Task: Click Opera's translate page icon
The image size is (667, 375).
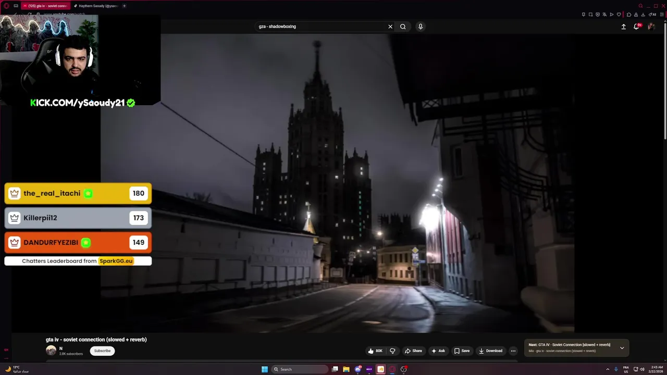Action: (604, 15)
